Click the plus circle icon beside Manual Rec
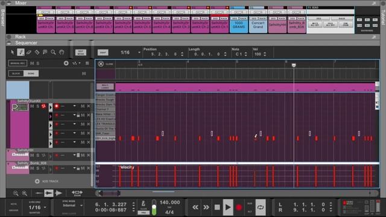The width and height of the screenshot is (386, 217). pos(66,63)
